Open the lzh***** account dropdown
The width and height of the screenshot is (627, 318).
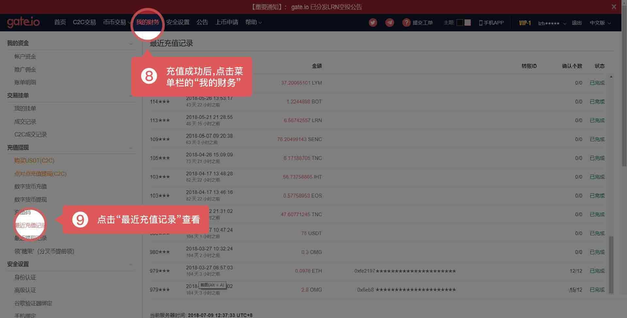[x=551, y=23]
